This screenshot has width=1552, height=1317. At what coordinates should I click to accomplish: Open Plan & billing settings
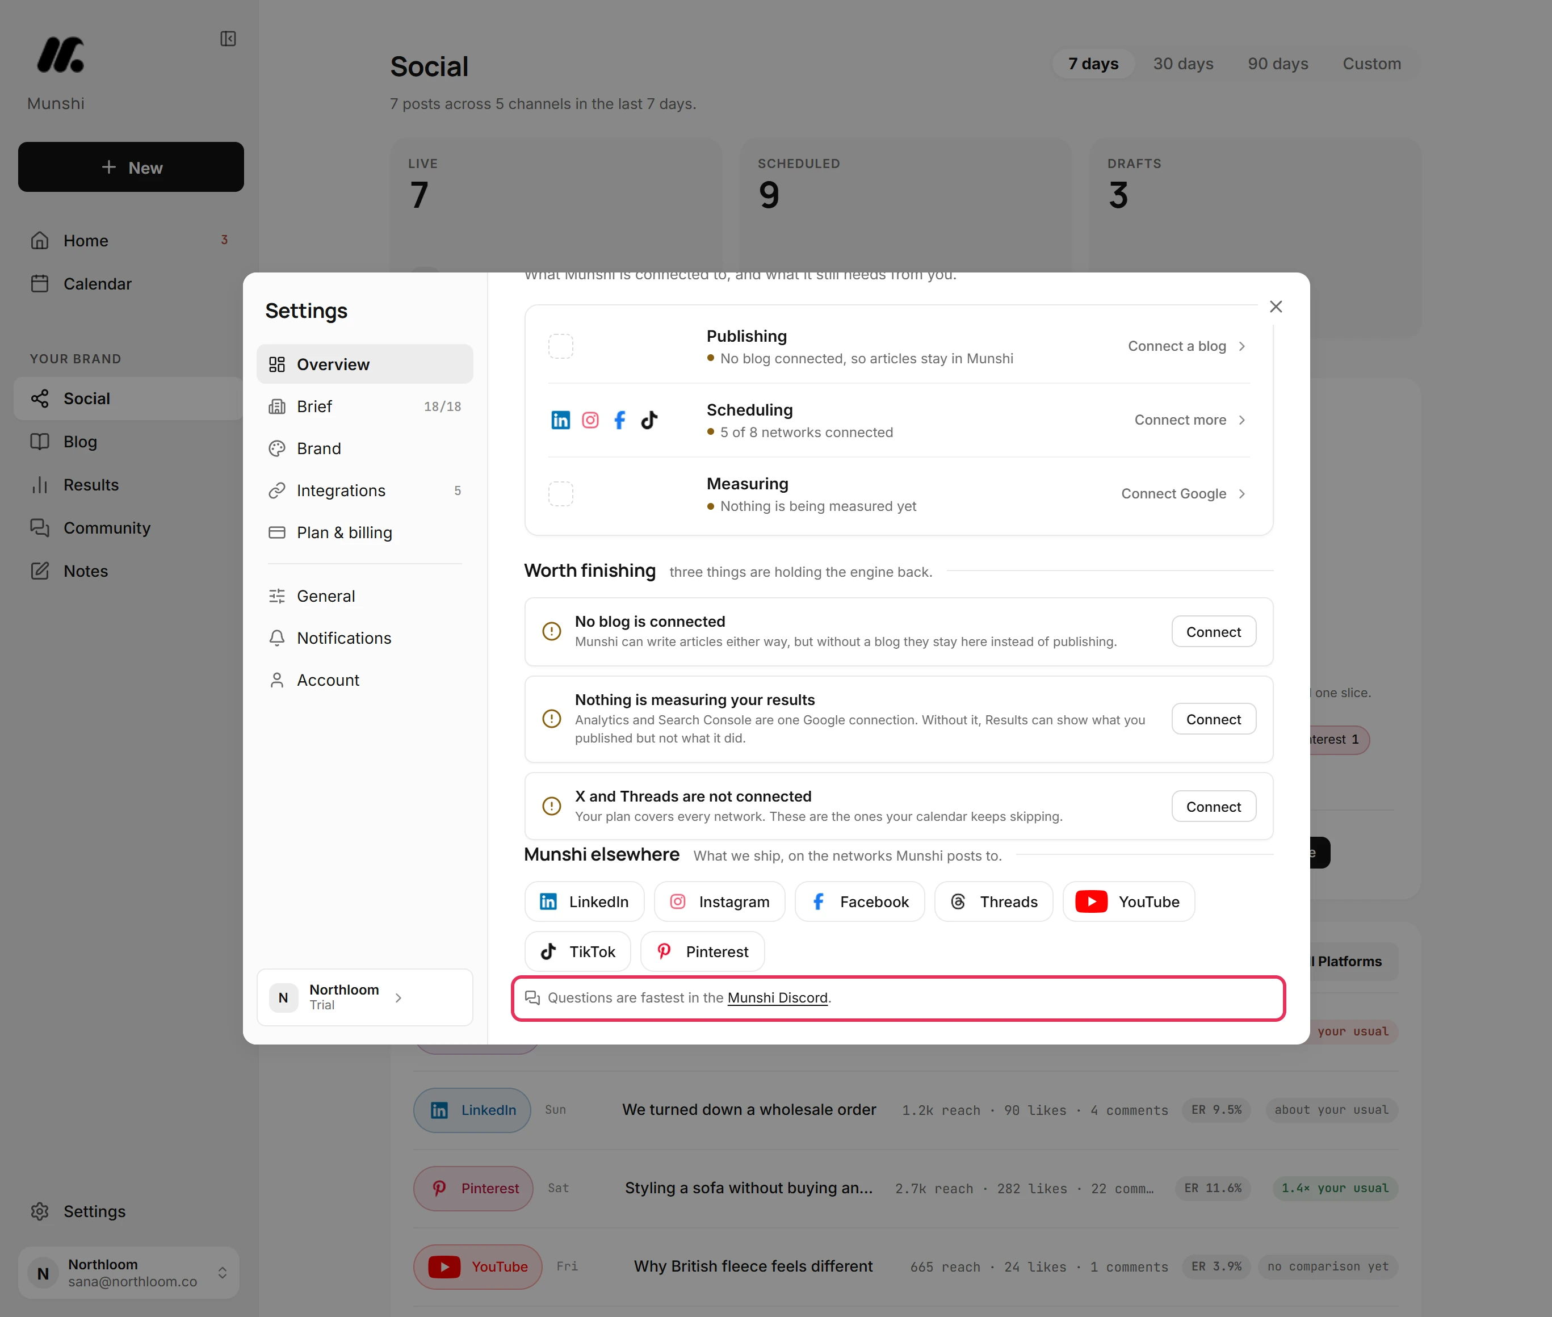364,532
